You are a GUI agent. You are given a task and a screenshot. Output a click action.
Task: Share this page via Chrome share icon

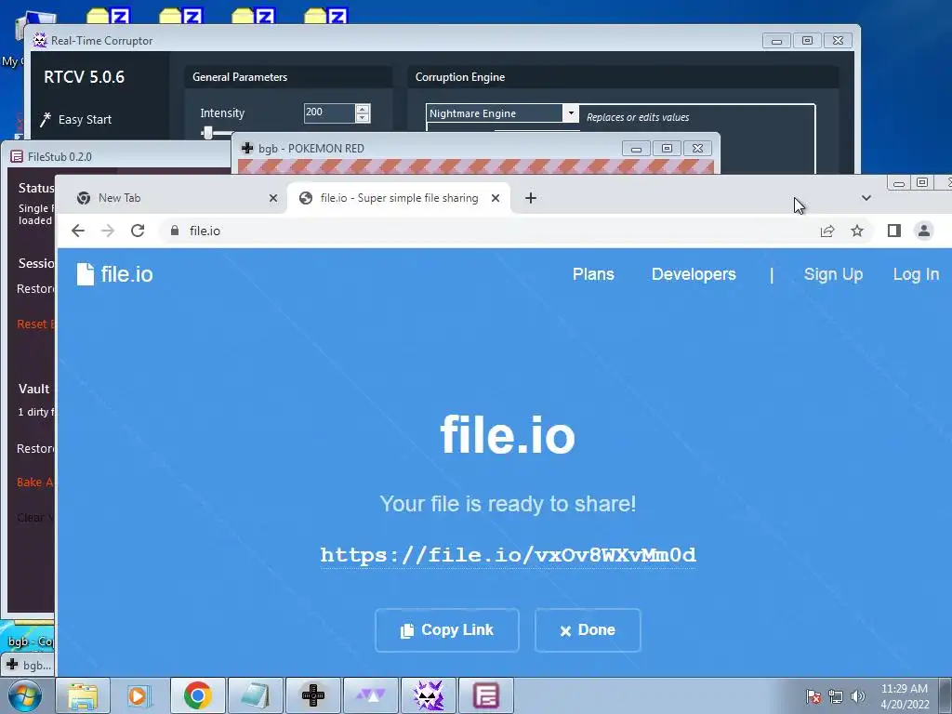pos(826,231)
